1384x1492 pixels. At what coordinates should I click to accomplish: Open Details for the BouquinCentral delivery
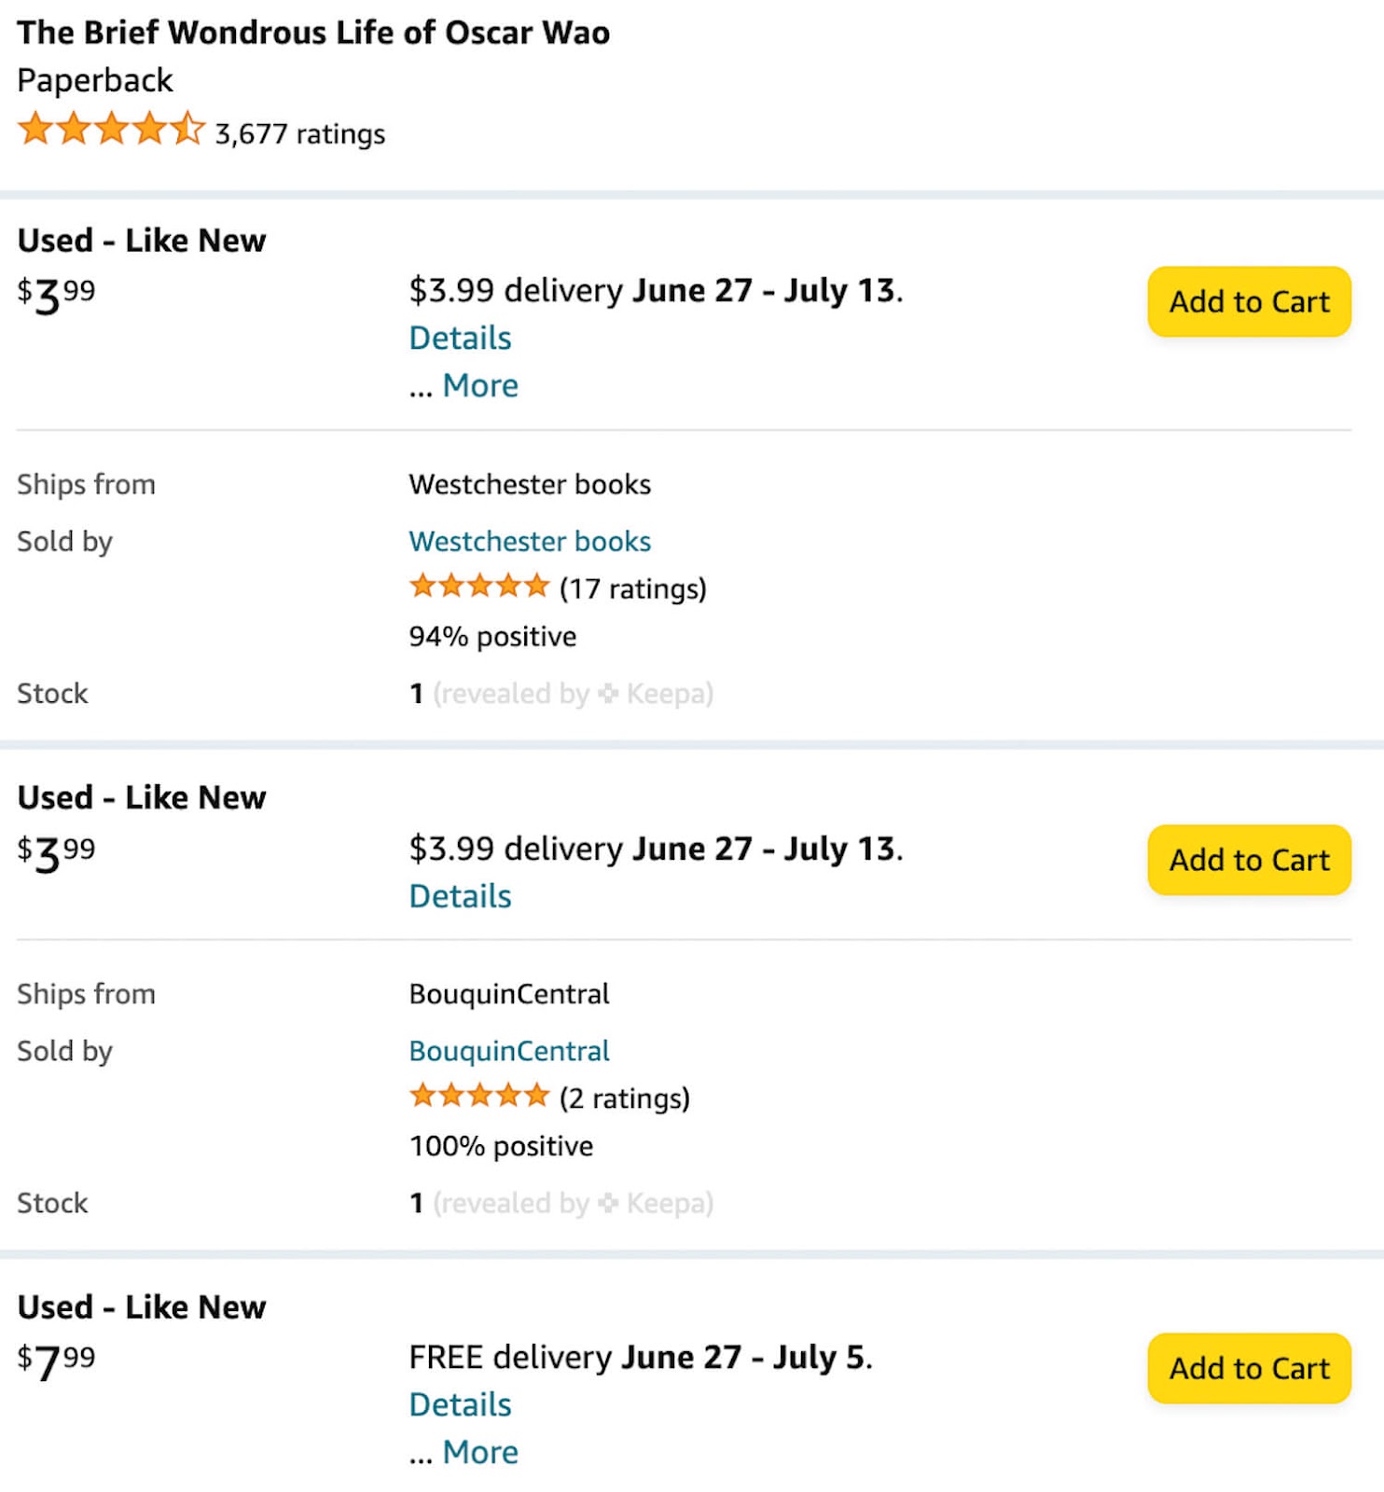click(460, 896)
